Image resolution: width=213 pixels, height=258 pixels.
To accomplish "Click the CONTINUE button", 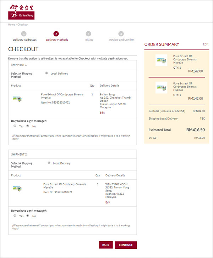I will click(126, 245).
